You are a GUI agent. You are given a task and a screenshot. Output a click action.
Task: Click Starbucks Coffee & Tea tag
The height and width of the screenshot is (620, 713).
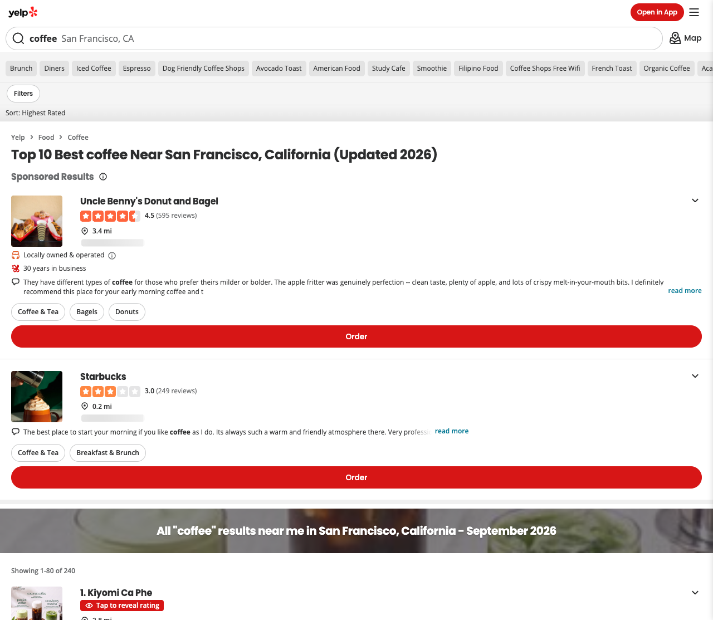click(x=38, y=453)
